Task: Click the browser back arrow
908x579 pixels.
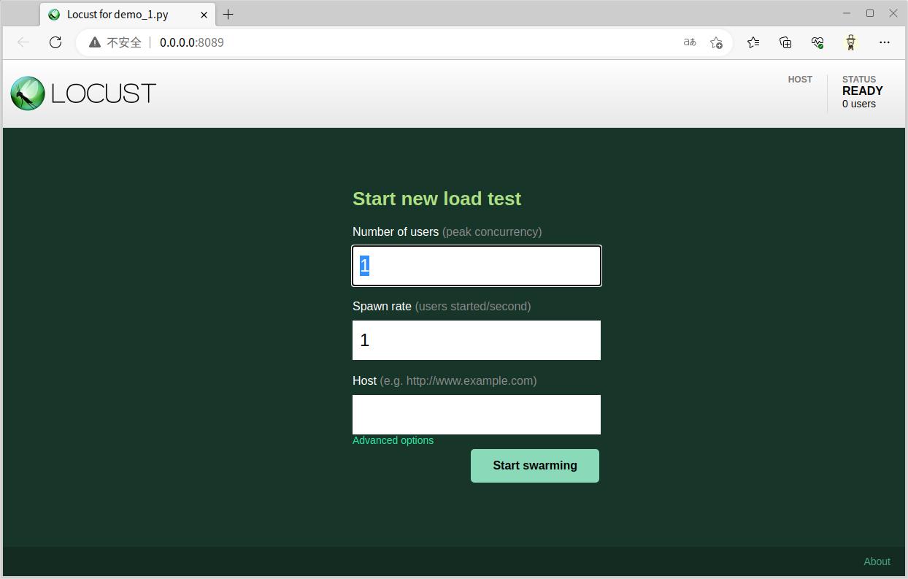Action: [23, 42]
